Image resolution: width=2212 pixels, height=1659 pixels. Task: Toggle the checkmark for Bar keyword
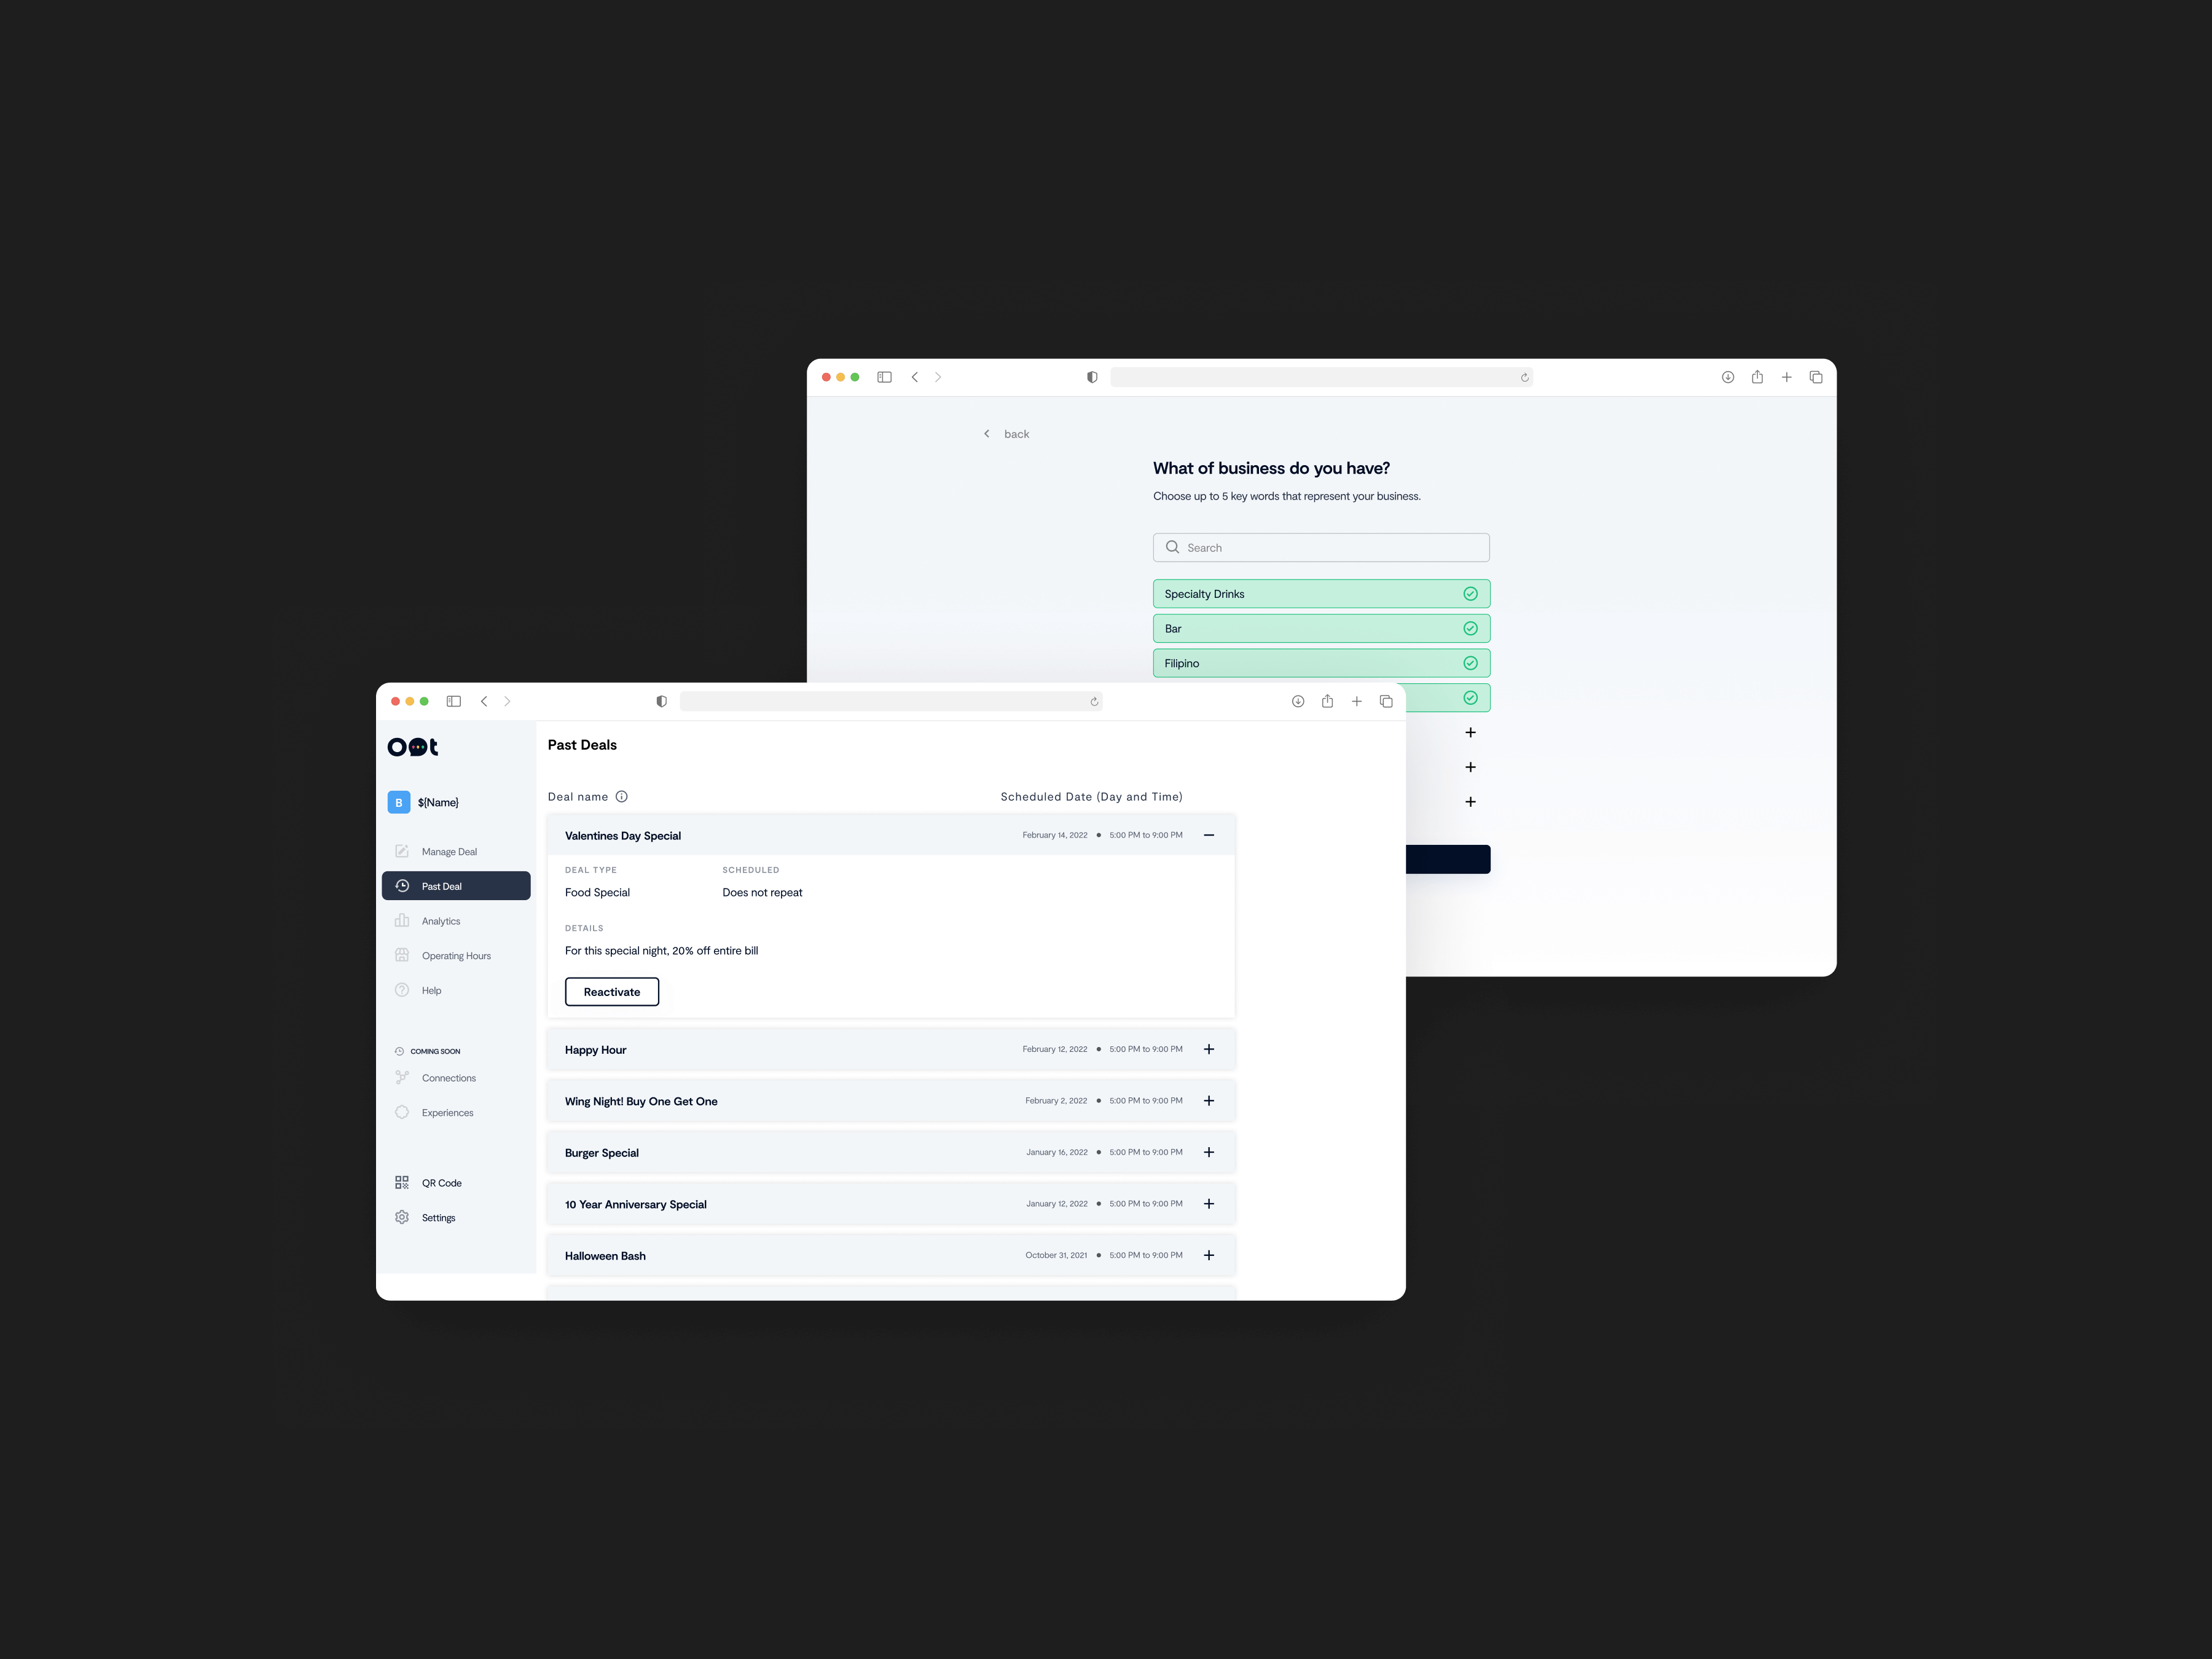(x=1470, y=627)
